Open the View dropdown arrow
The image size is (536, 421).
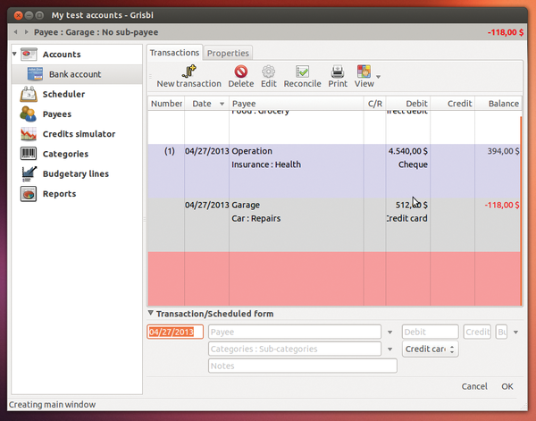pos(379,77)
